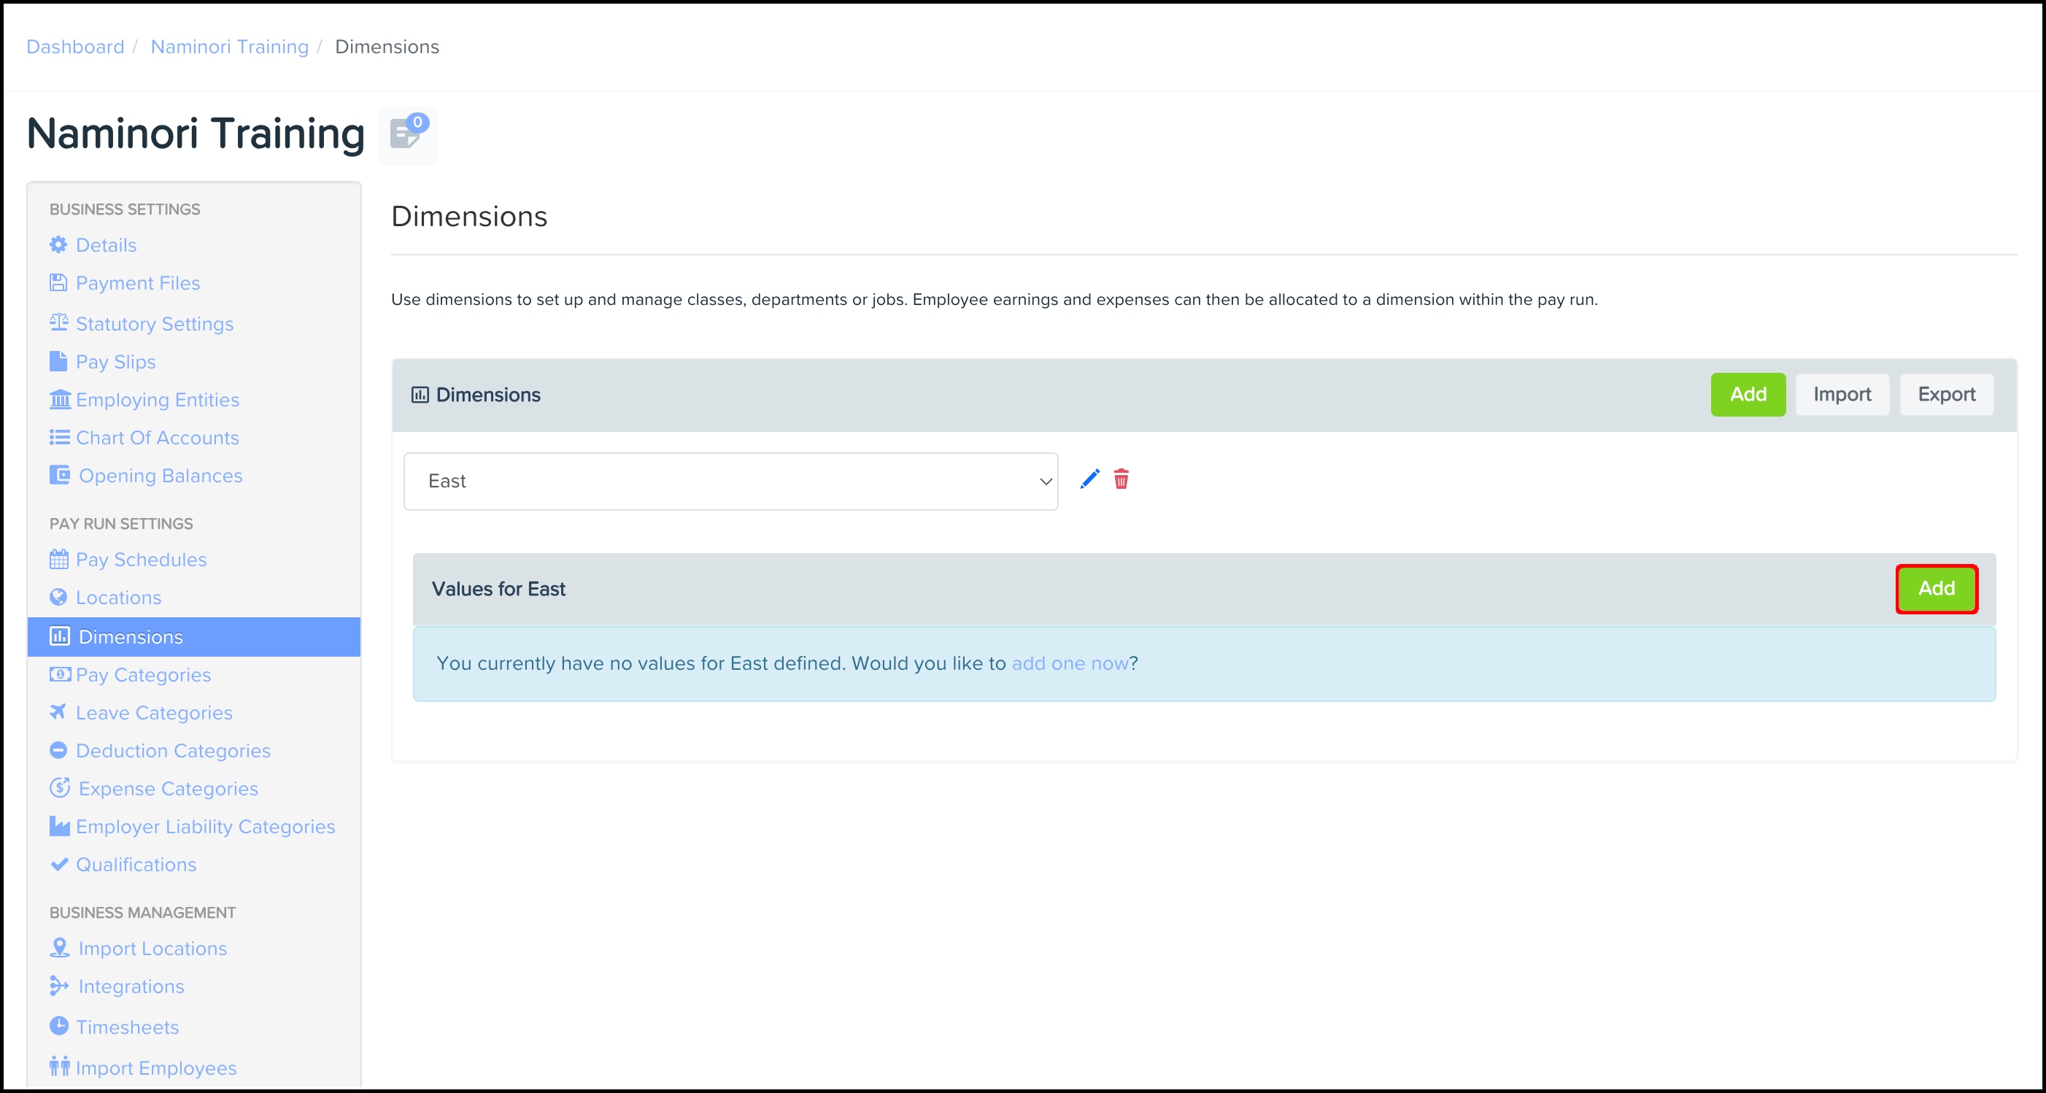Click the scales icon for Statutory Settings
Screen dimensions: 2046x1093
click(59, 323)
